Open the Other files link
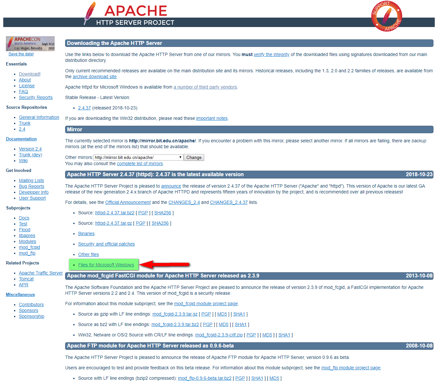This screenshot has width=439, height=383. [88, 254]
